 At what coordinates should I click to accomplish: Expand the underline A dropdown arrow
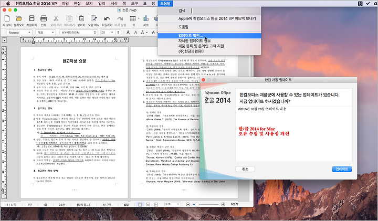[147, 33]
